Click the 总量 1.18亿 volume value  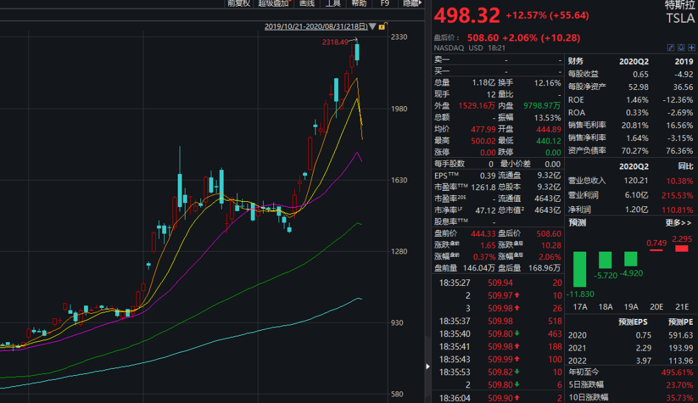[483, 83]
